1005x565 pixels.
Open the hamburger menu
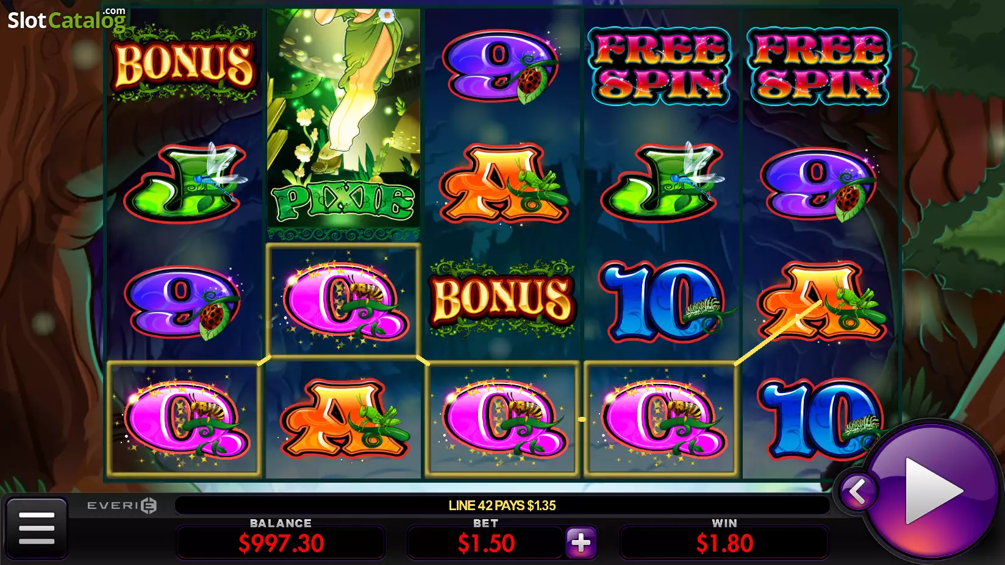(x=37, y=528)
